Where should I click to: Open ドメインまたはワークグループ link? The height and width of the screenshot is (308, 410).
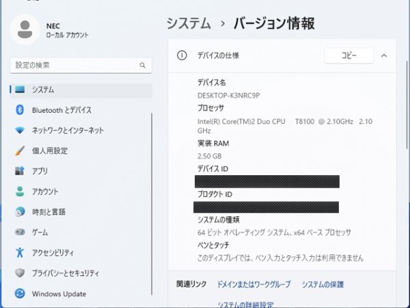[x=254, y=284]
